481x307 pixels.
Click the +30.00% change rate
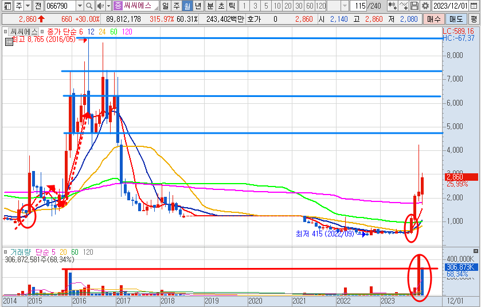pyautogui.click(x=88, y=19)
